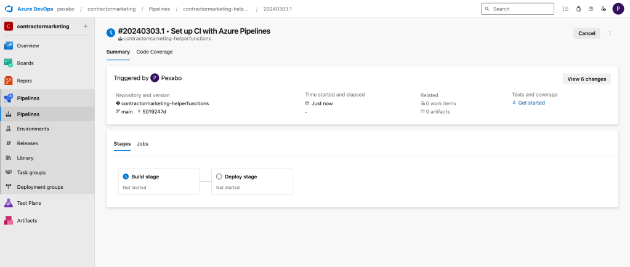
Task: Click the Pipelines sub-item icon
Action: tap(9, 114)
